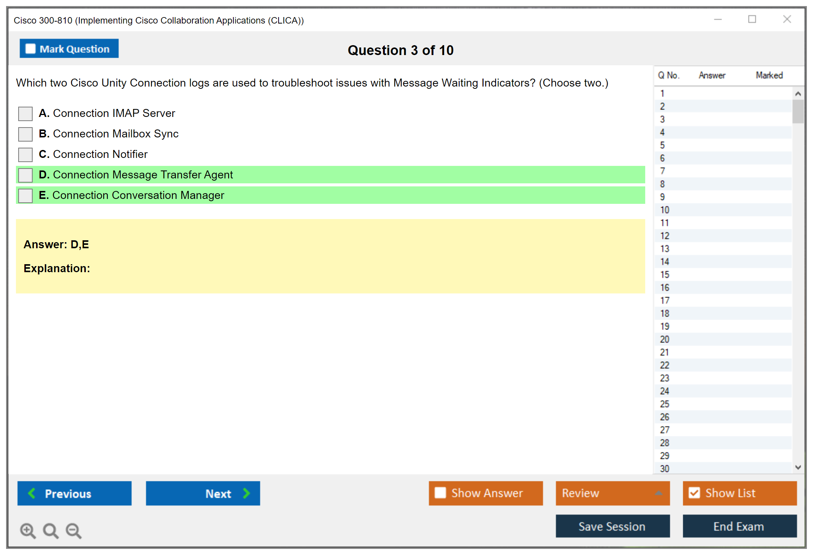Toggle the Show Answer checkbox
The width and height of the screenshot is (816, 558).
click(440, 493)
